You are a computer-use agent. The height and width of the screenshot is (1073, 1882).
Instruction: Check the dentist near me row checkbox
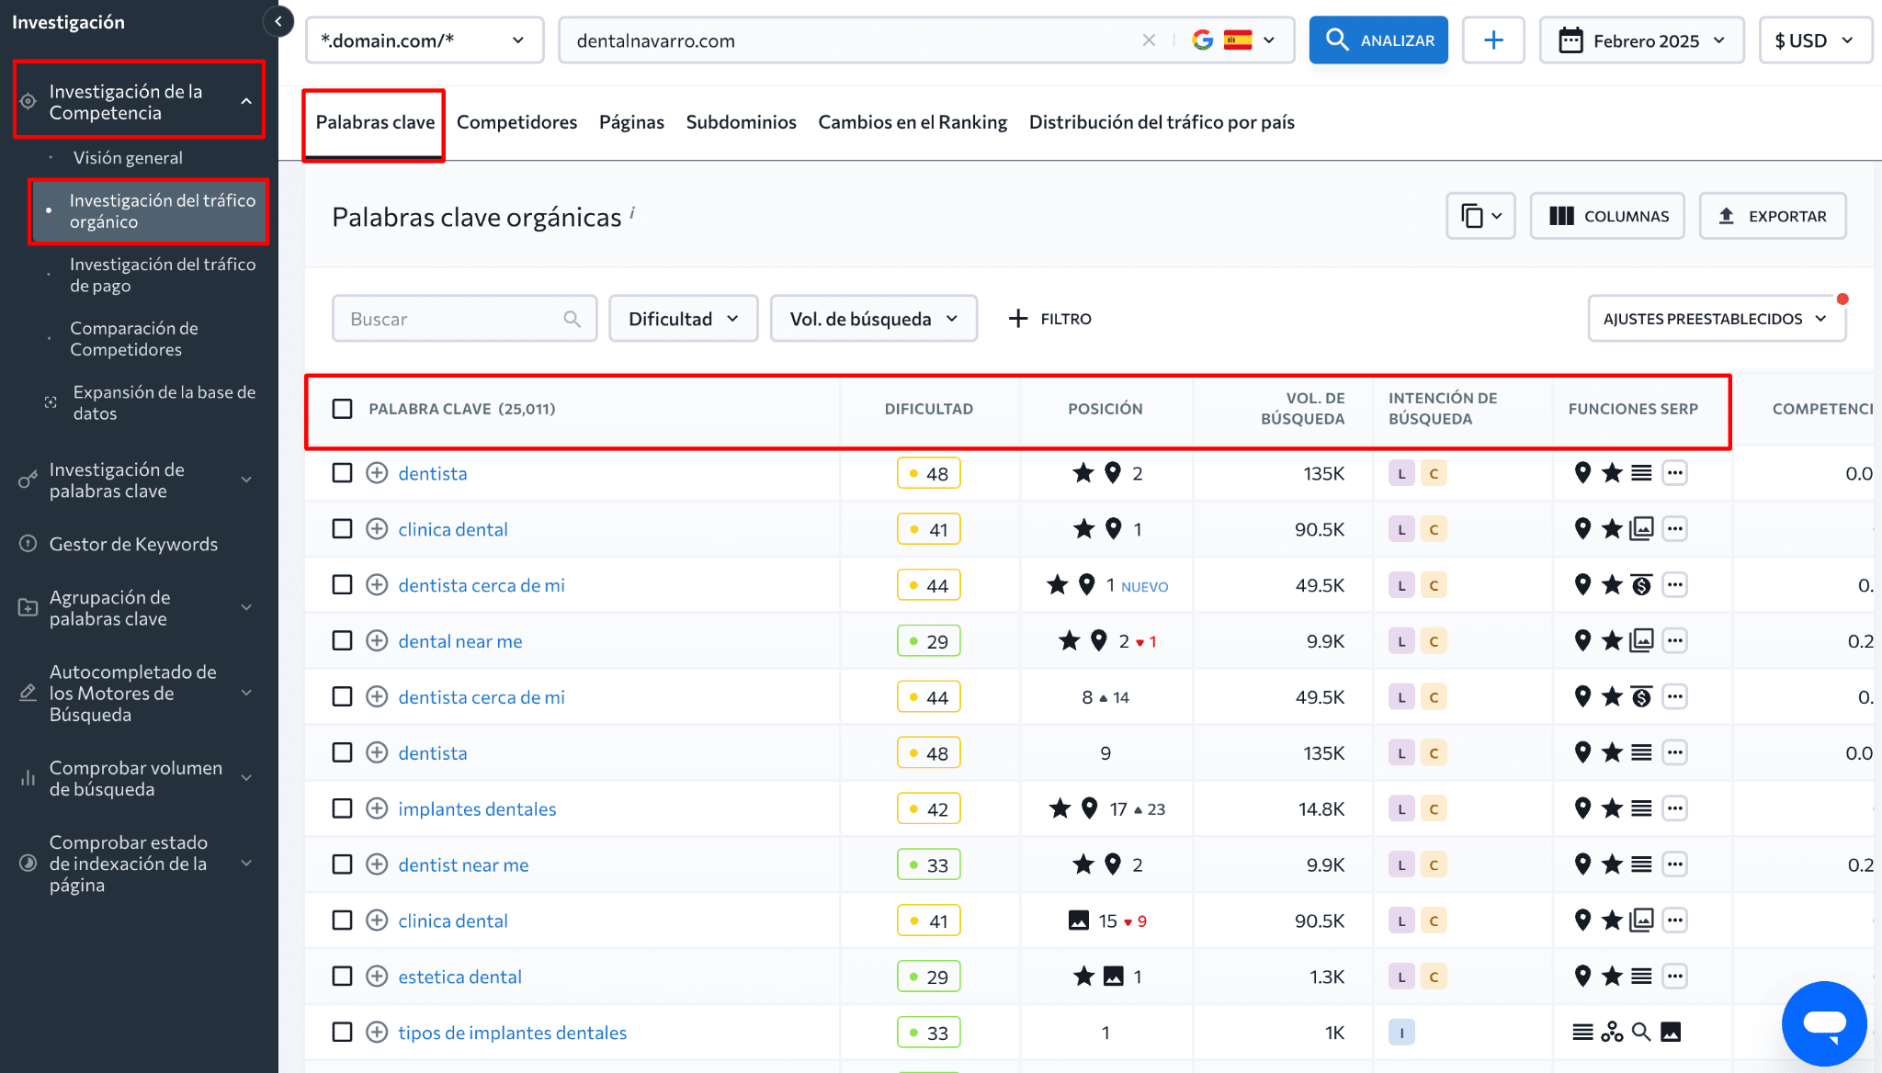coord(342,864)
